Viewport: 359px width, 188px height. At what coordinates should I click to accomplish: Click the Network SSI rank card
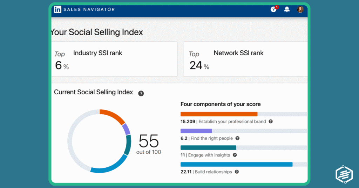(x=246, y=59)
